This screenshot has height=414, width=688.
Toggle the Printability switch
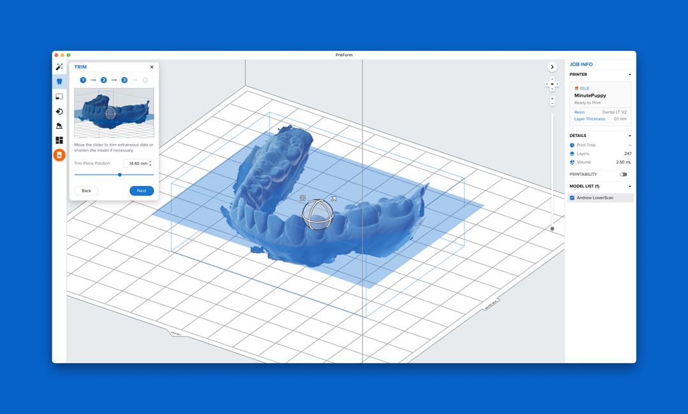[624, 174]
